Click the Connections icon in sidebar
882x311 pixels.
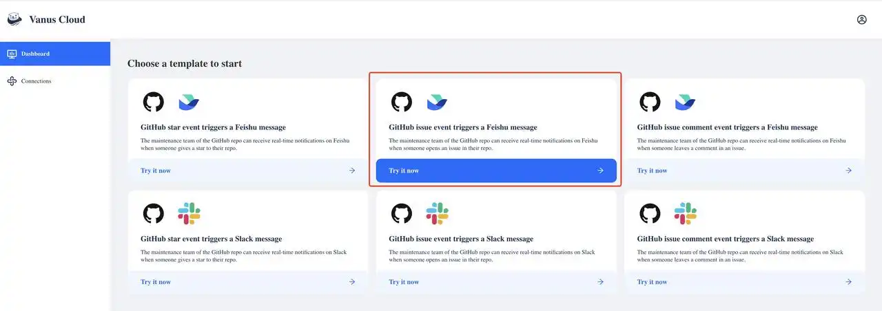[x=12, y=81]
